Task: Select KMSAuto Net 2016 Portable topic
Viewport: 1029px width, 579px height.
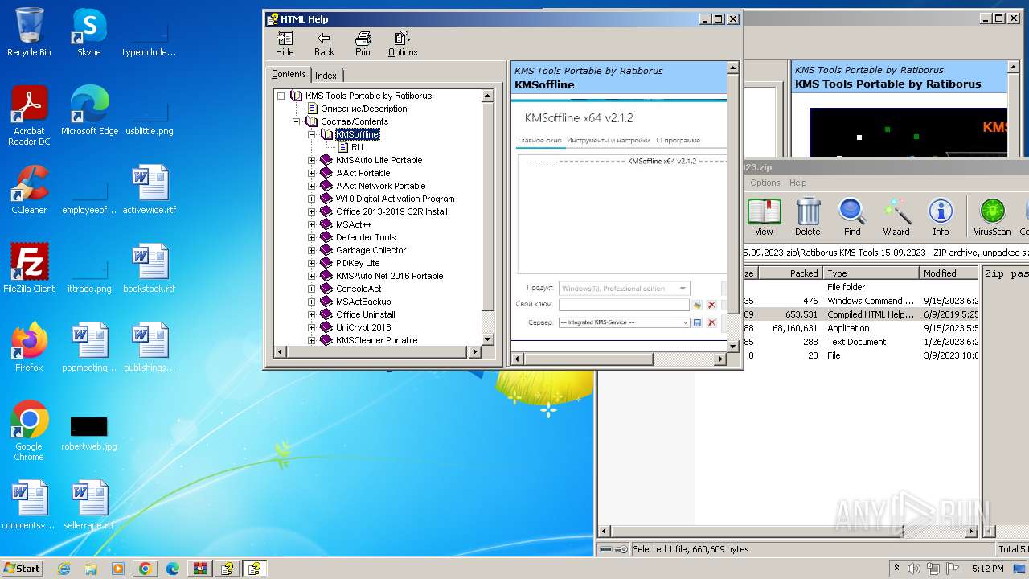Action: (389, 276)
